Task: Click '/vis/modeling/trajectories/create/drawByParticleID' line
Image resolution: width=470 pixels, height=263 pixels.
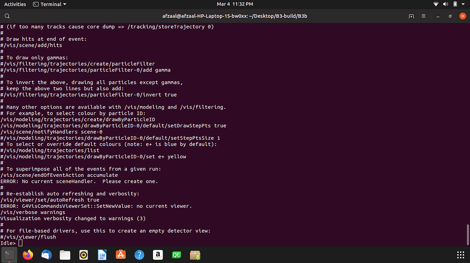Action: click(x=78, y=119)
